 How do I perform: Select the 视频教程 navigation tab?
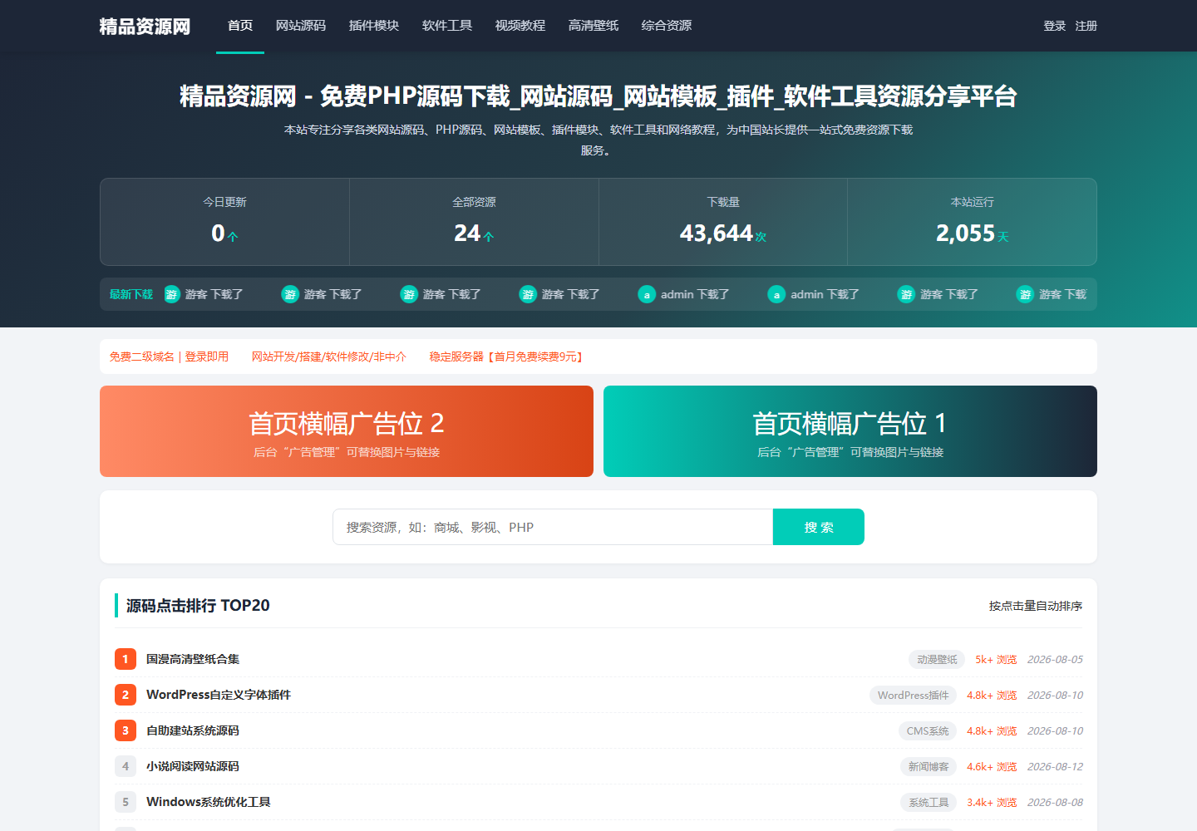tap(520, 26)
